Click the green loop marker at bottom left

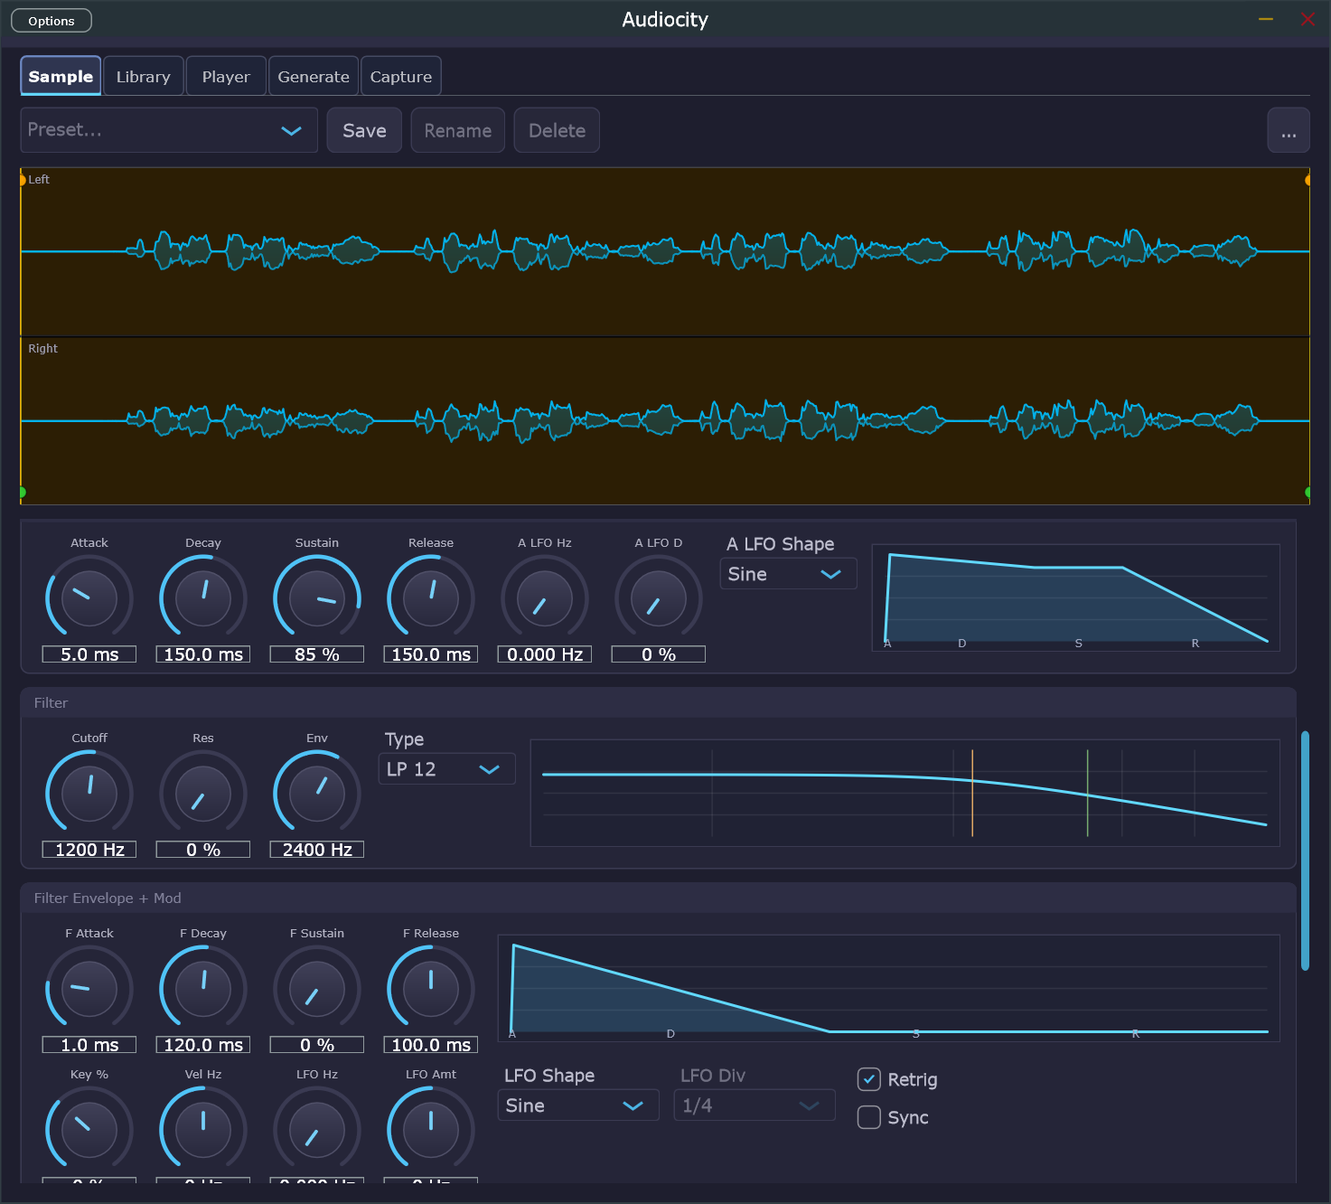coord(22,493)
